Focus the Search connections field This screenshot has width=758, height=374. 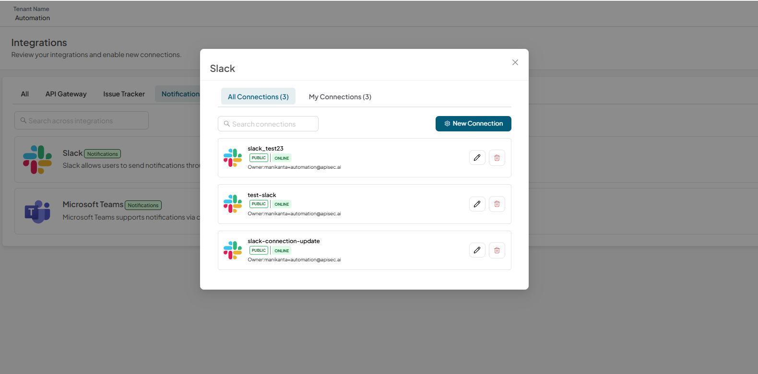pos(268,124)
